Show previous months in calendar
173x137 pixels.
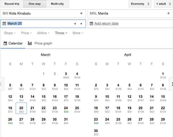point(1,84)
